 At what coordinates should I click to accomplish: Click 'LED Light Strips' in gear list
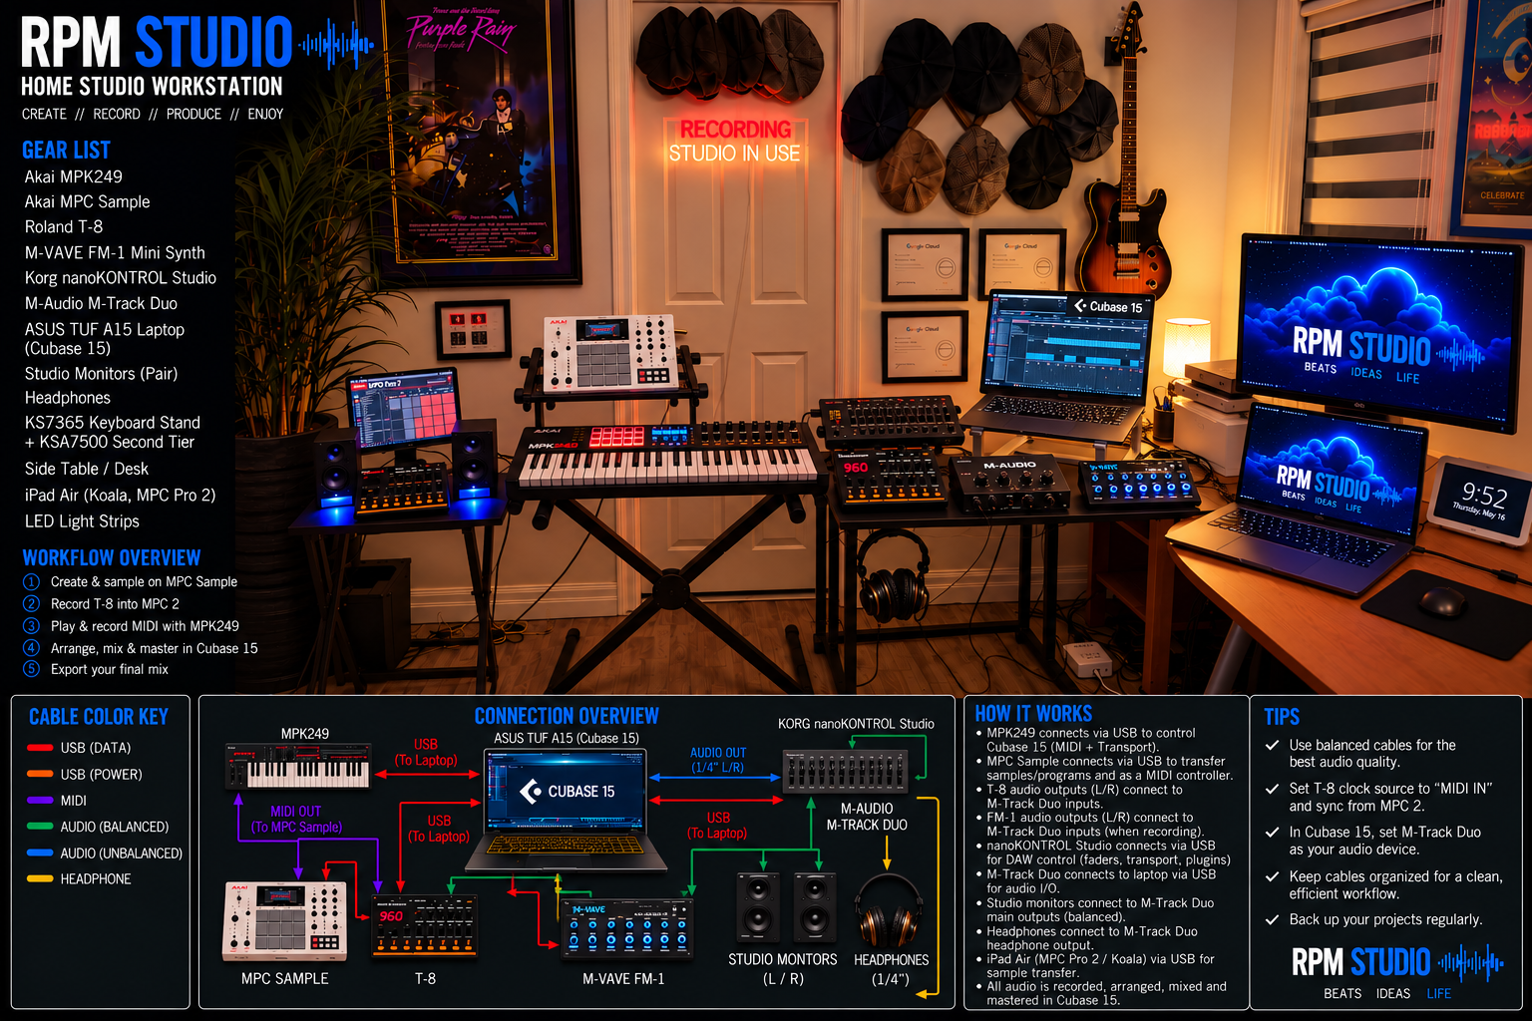(x=82, y=521)
